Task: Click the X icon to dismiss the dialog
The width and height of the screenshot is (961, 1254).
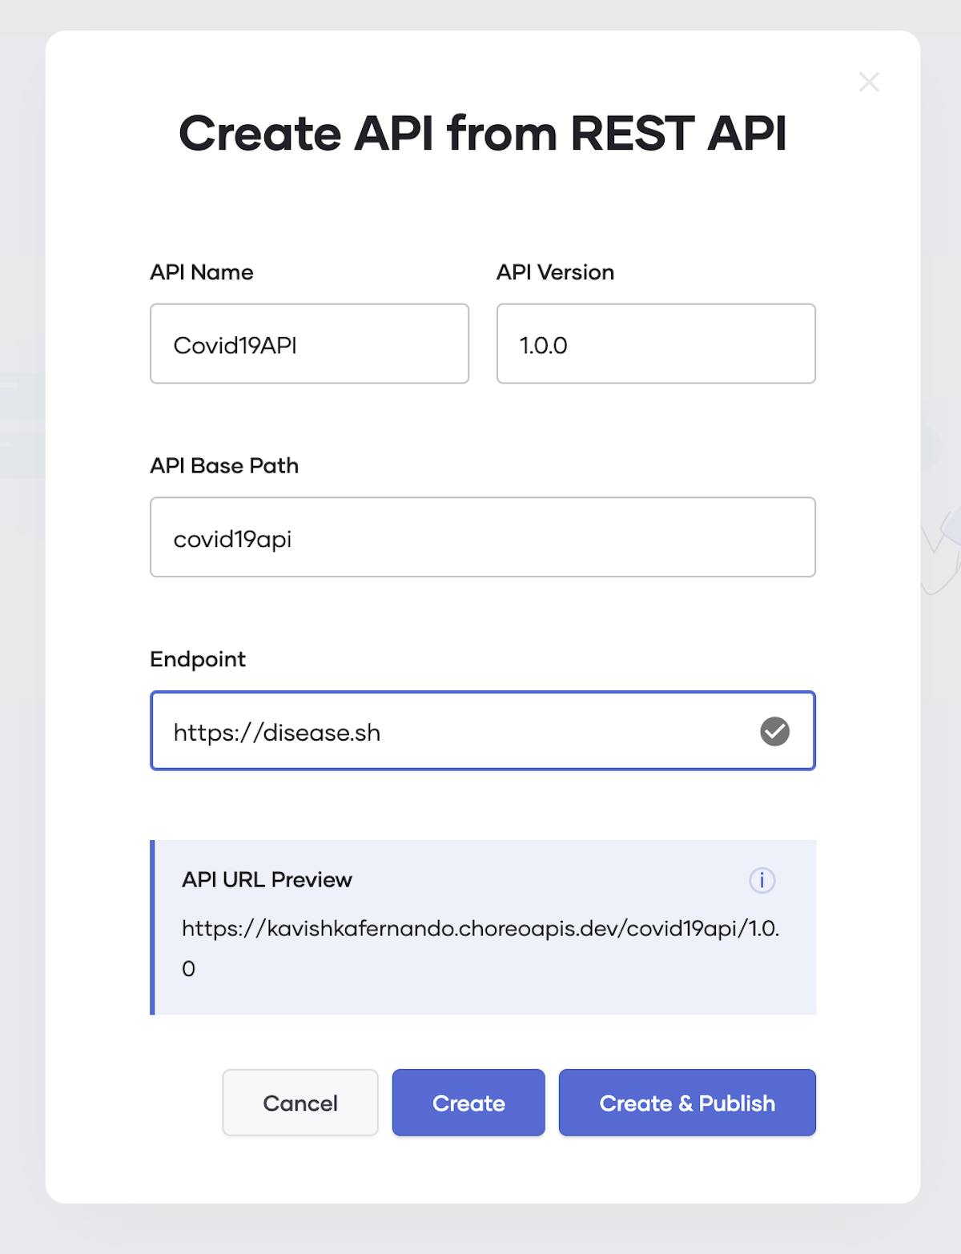Action: pos(870,82)
